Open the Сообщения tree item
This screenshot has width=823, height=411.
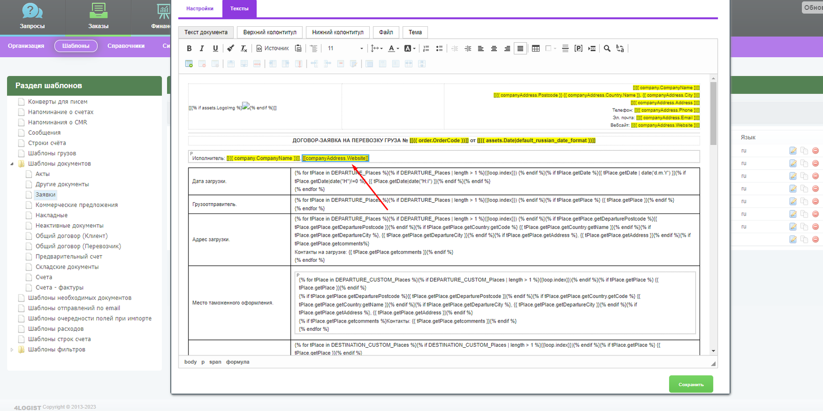click(x=44, y=133)
